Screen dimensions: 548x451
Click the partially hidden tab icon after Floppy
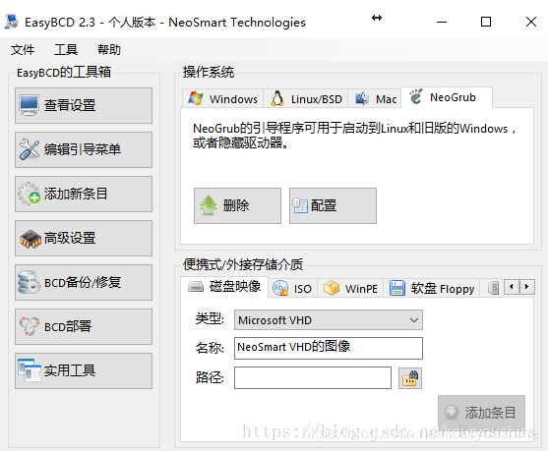[494, 288]
